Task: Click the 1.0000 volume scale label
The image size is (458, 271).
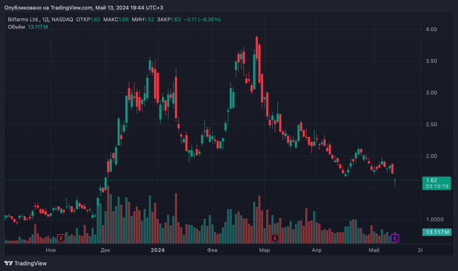Action: [433, 220]
